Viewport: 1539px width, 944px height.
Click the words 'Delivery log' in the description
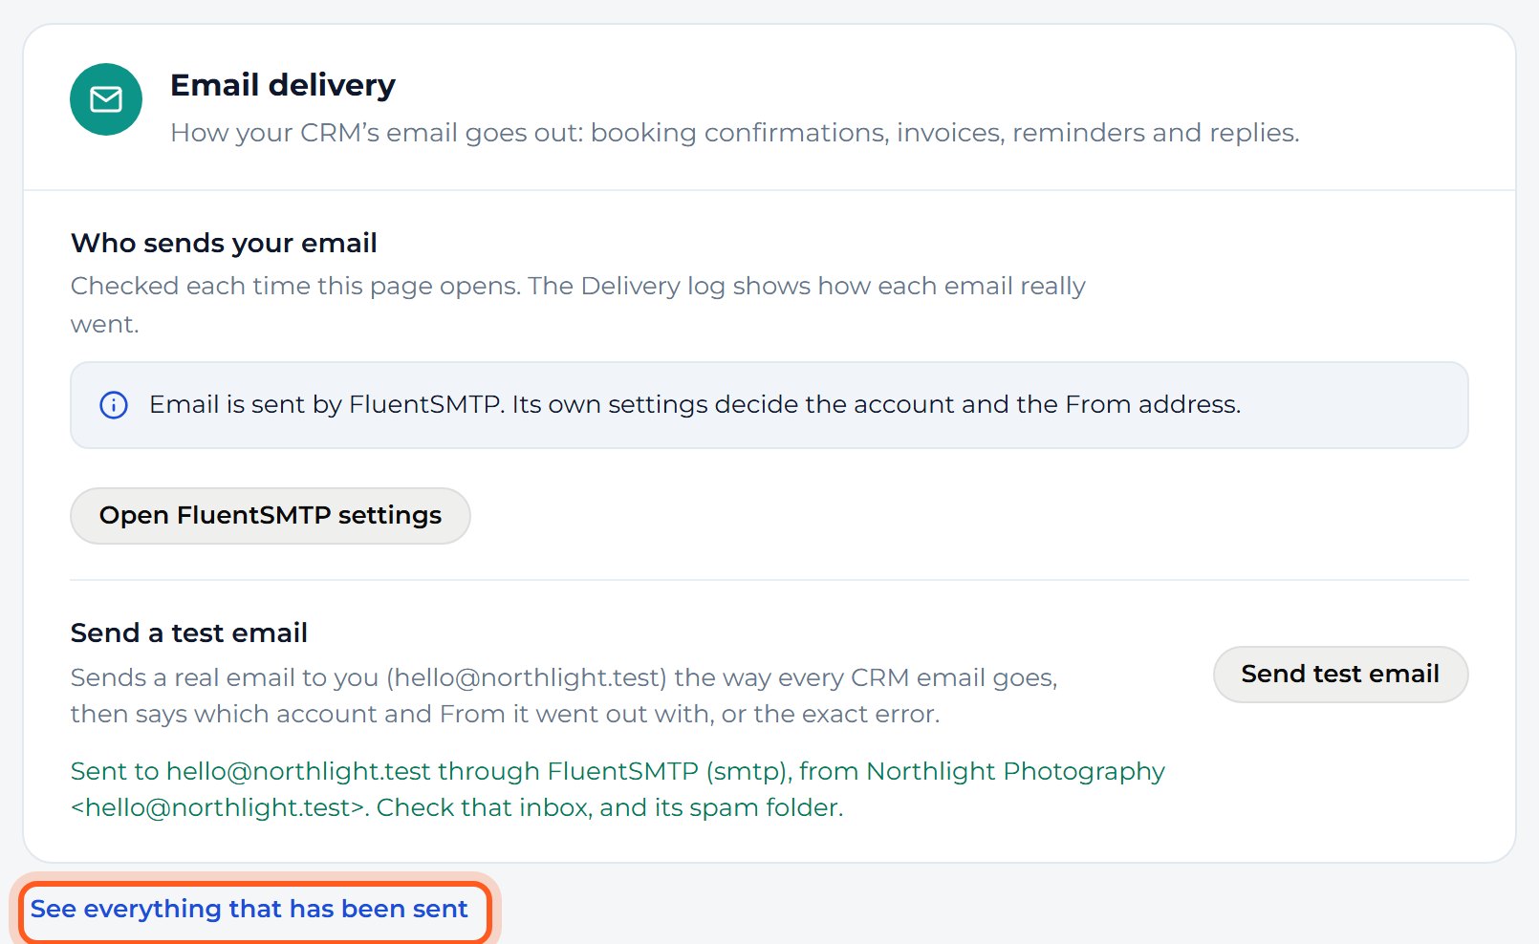pyautogui.click(x=653, y=286)
